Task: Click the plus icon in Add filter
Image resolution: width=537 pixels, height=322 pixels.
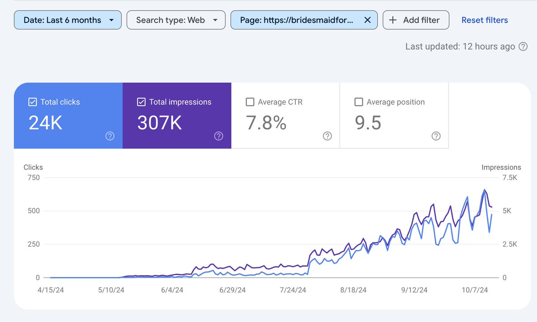Action: click(393, 20)
